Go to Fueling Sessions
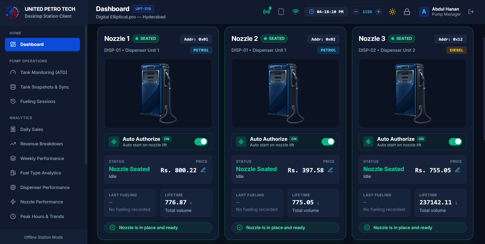This screenshot has width=485, height=244. [42, 101]
